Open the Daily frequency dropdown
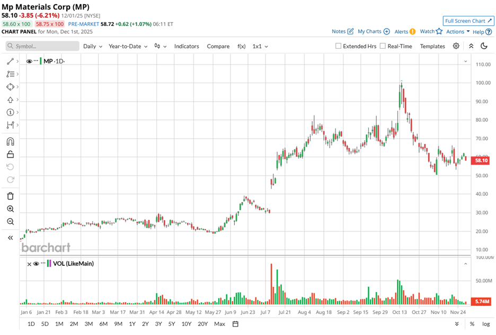 pos(93,46)
